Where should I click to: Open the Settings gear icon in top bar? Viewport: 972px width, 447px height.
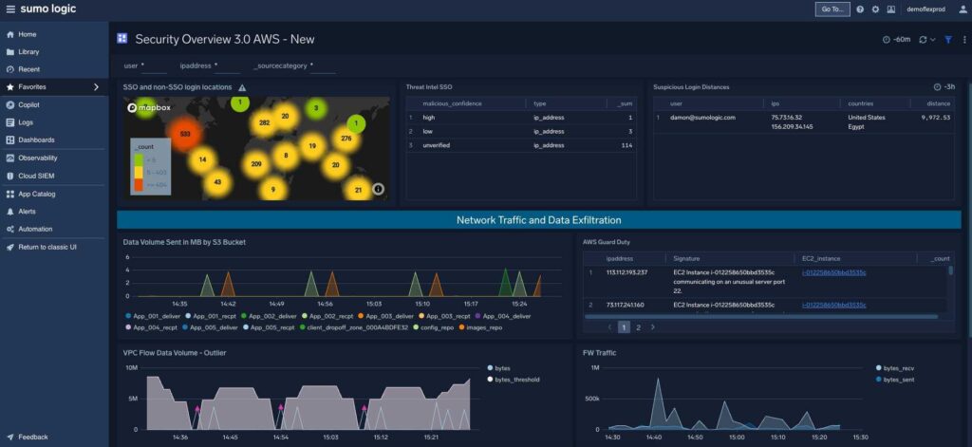tap(875, 9)
